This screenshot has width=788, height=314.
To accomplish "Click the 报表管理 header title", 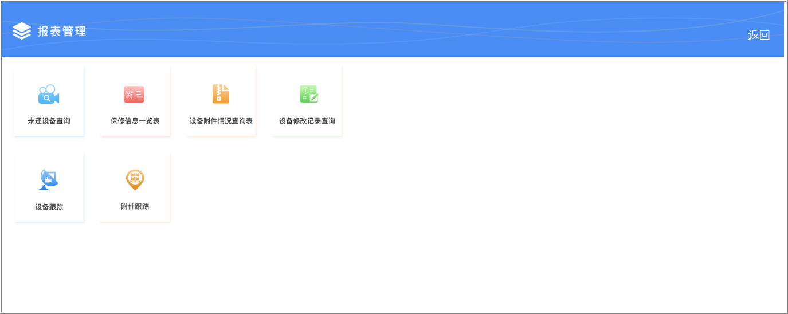I will coord(62,32).
